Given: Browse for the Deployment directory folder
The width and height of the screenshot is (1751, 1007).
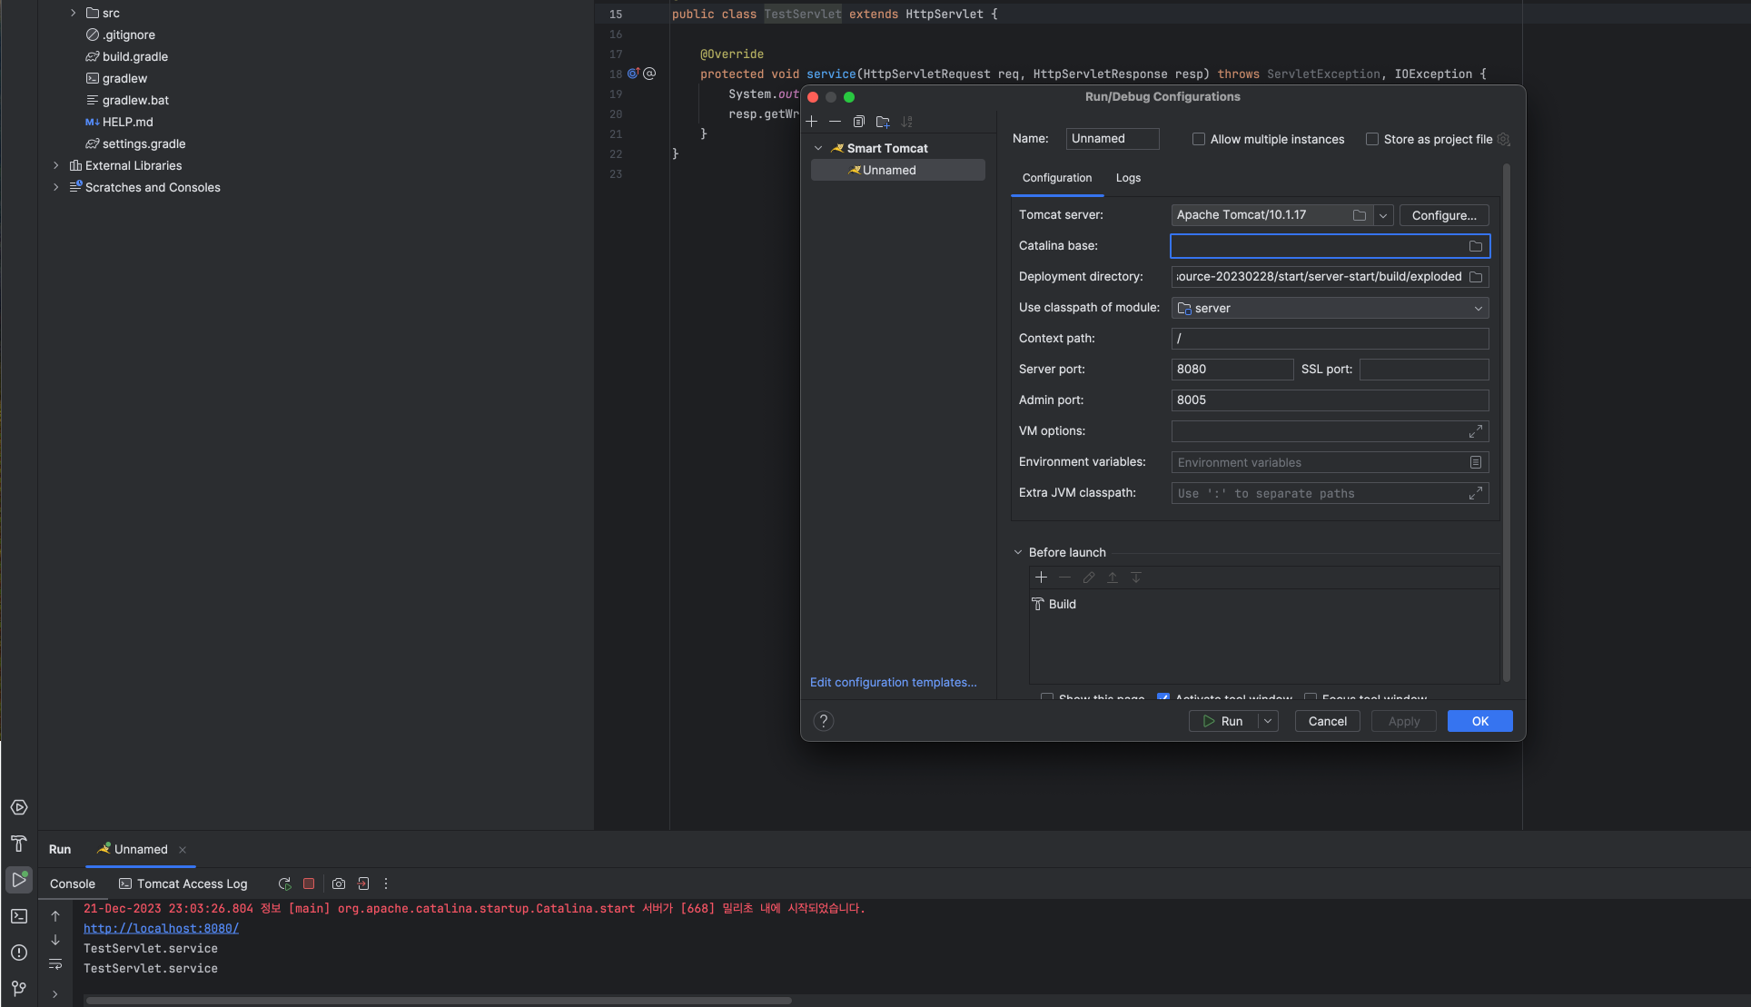Looking at the screenshot, I should point(1476,277).
